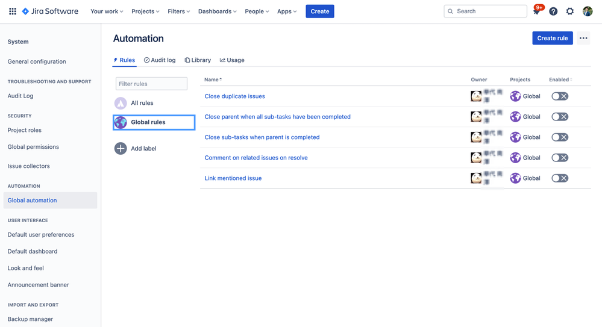Open the app switcher grid icon
The height and width of the screenshot is (327, 602).
[x=13, y=11]
